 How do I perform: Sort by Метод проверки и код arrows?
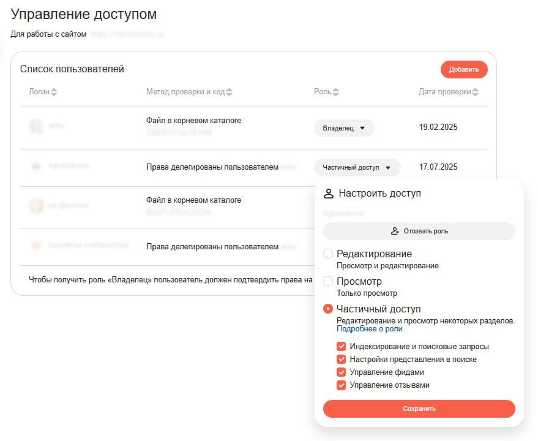(229, 92)
